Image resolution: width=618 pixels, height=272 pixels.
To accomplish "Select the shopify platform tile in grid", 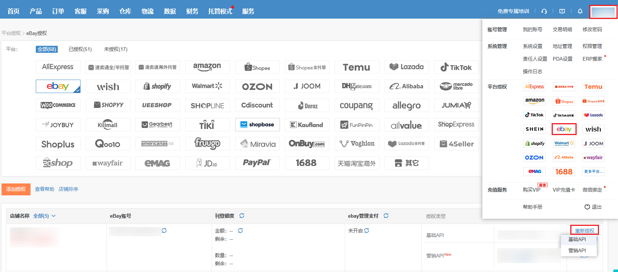I will click(x=158, y=86).
